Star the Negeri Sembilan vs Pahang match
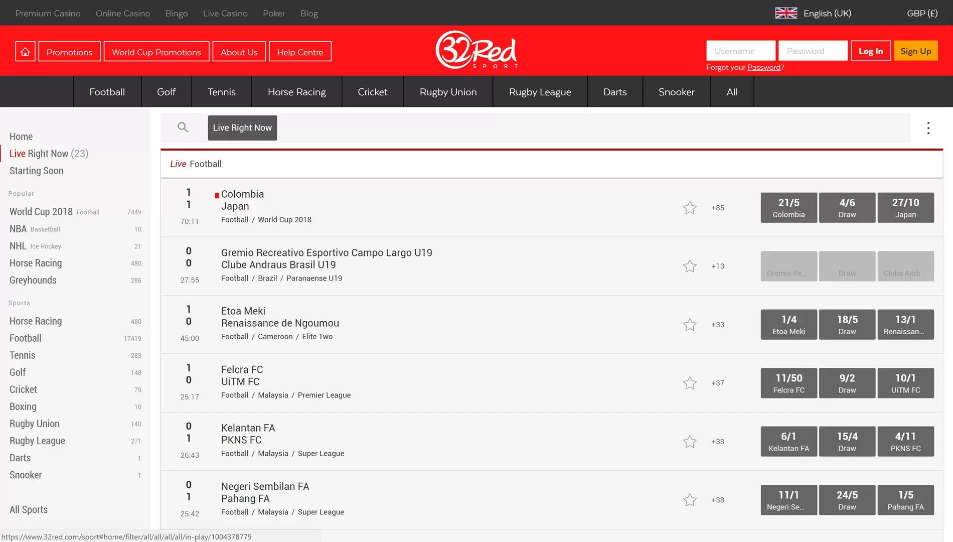Screen dimensions: 953x542 click(690, 500)
